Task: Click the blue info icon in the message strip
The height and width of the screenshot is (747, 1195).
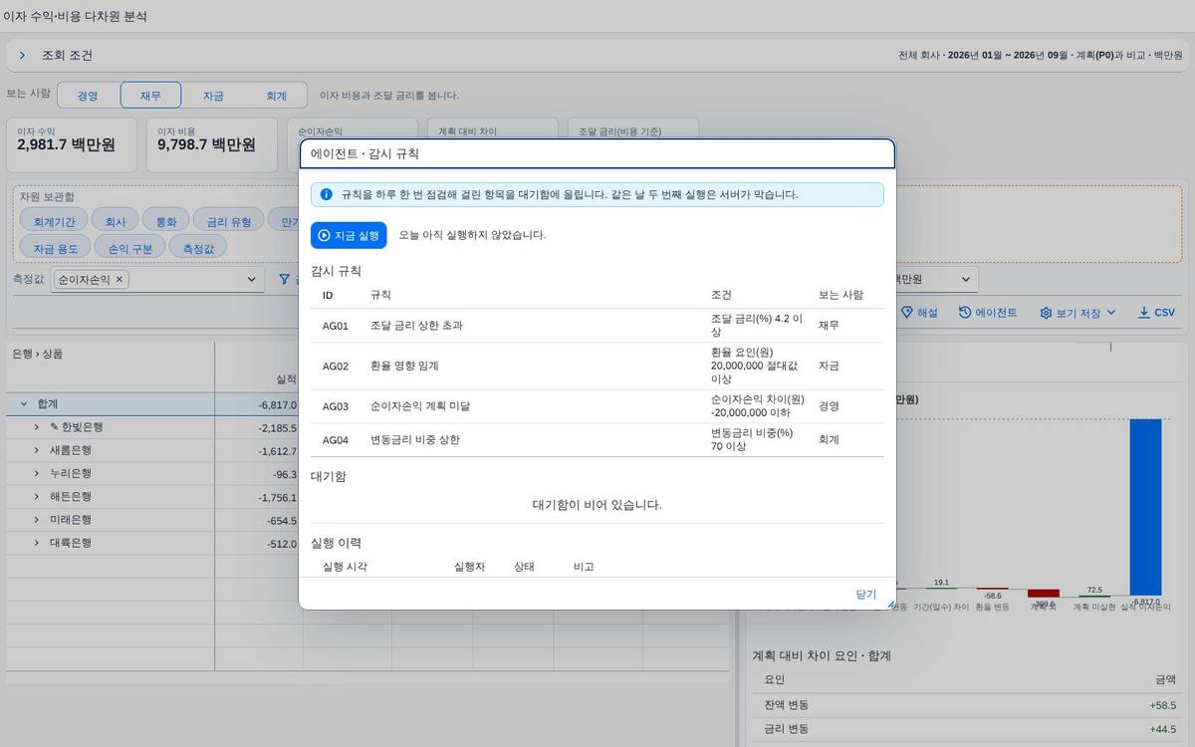Action: [x=326, y=194]
